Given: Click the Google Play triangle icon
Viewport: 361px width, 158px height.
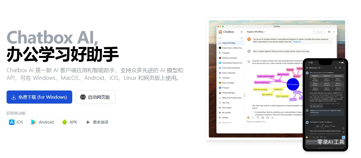Looking at the screenshot, I should point(34,122).
